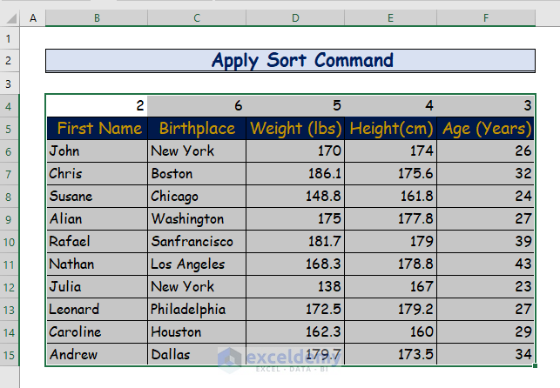560x388 pixels.
Task: Click the 'Rafael' cell
Action: (97, 242)
